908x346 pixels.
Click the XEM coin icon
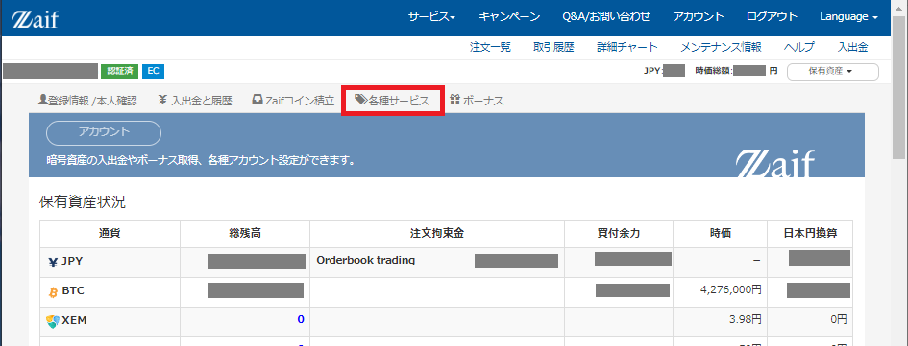[53, 321]
